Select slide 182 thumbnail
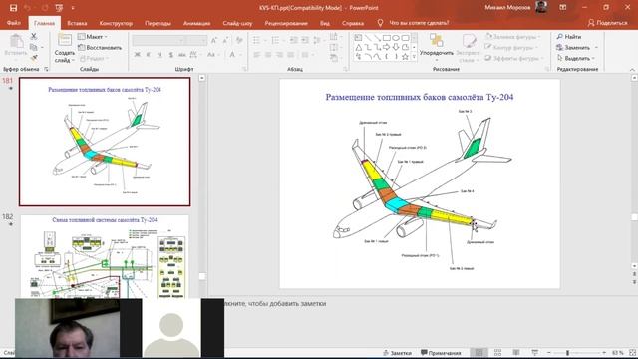The height and width of the screenshot is (359, 638). coord(105,257)
